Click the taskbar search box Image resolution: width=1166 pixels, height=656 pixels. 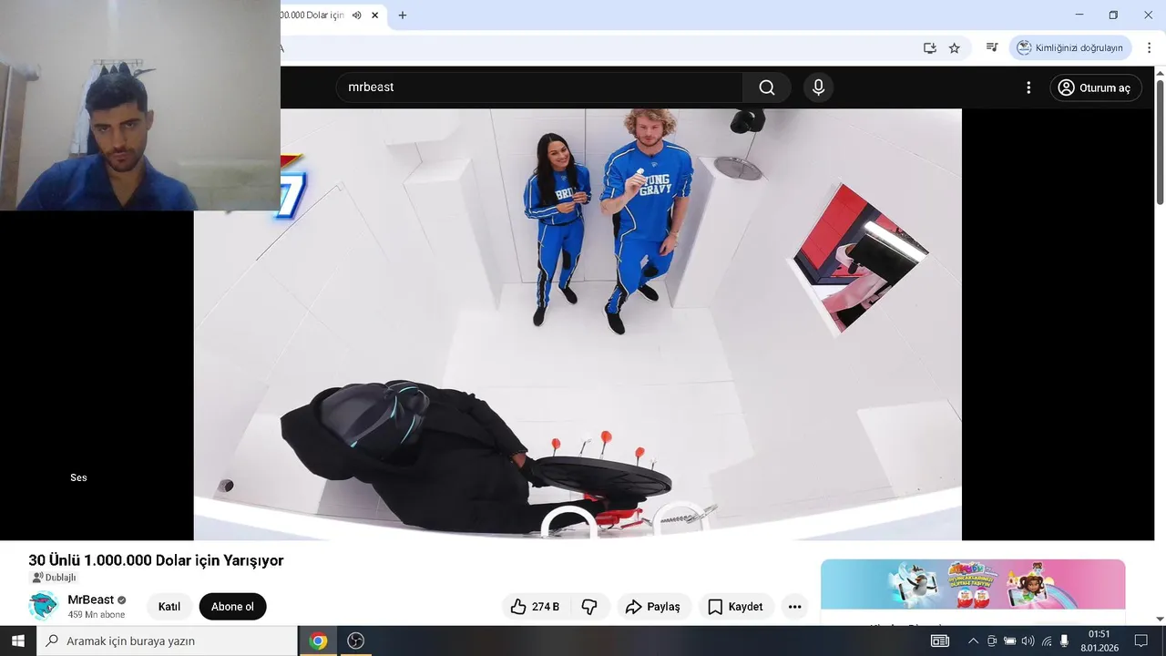(167, 641)
